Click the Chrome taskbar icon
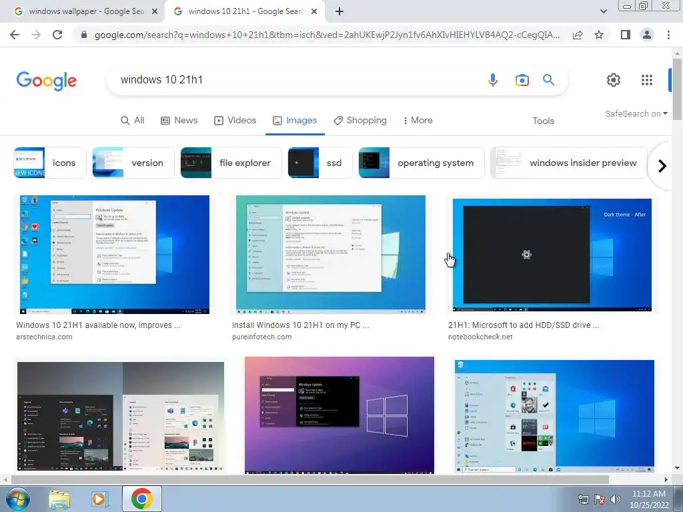The image size is (683, 512). pos(141,499)
